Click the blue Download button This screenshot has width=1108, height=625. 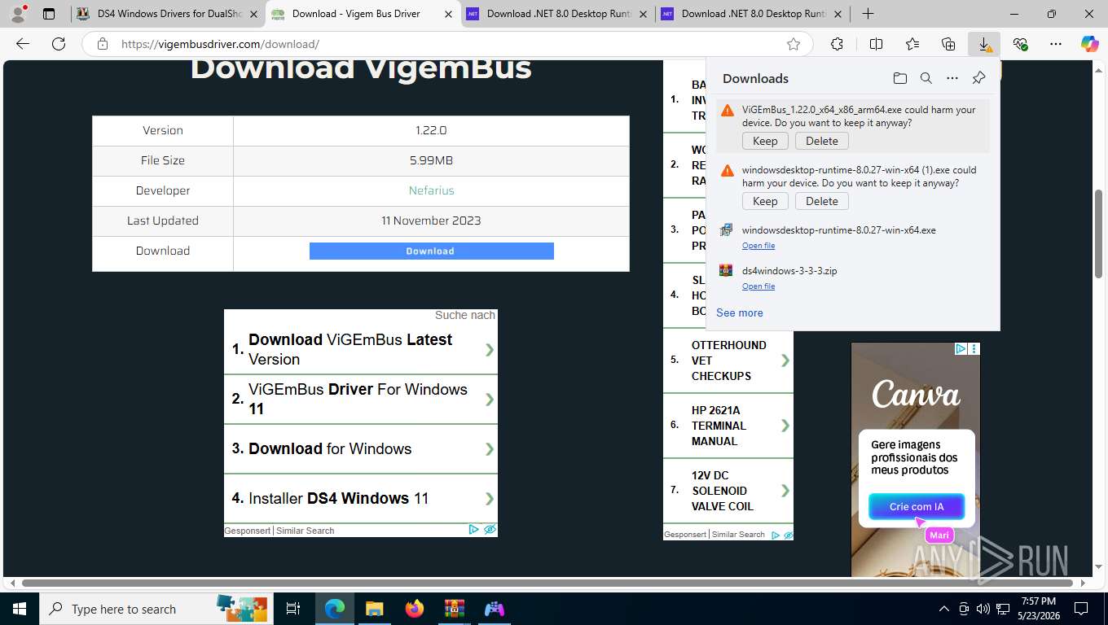(431, 251)
